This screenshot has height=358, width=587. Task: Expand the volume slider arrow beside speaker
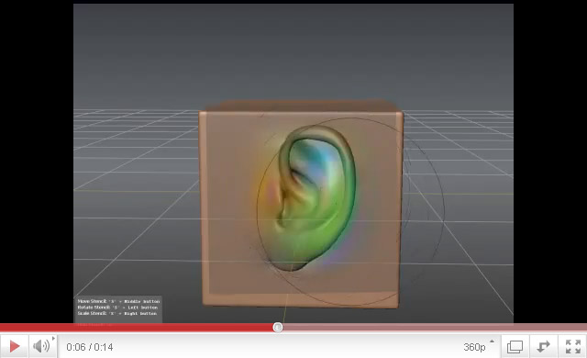click(x=53, y=339)
